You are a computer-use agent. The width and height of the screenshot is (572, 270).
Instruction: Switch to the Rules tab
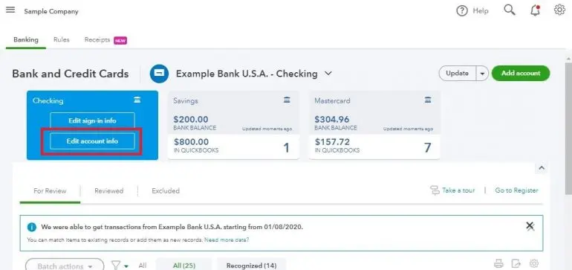point(61,40)
